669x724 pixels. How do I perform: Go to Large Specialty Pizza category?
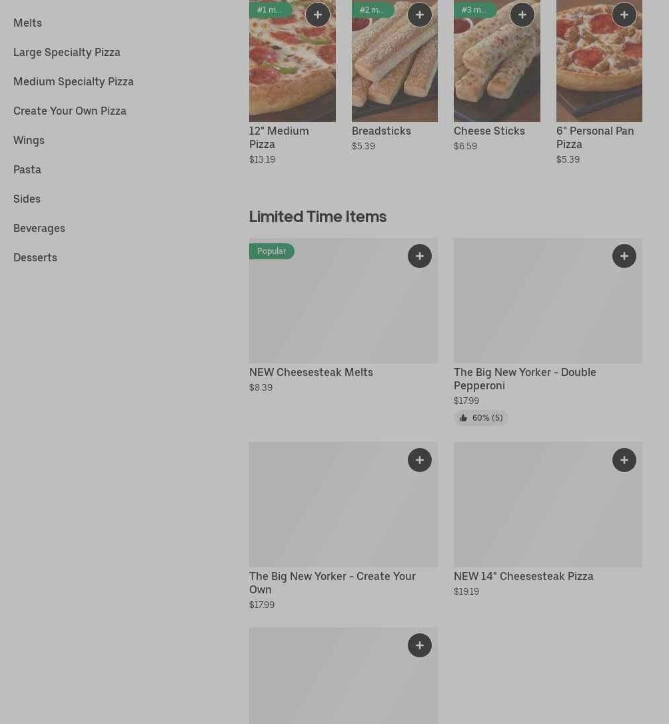point(67,52)
